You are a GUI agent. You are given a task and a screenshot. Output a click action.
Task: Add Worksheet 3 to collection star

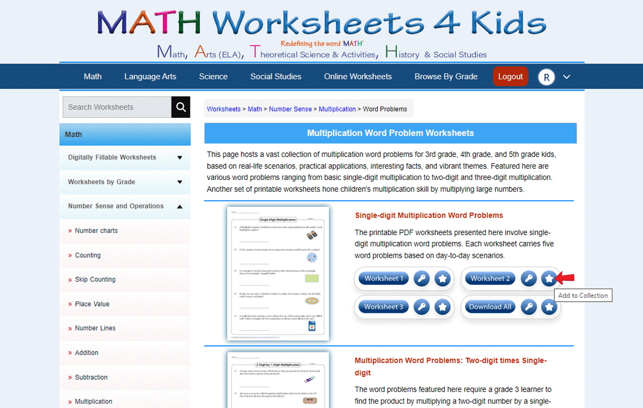coord(442,307)
